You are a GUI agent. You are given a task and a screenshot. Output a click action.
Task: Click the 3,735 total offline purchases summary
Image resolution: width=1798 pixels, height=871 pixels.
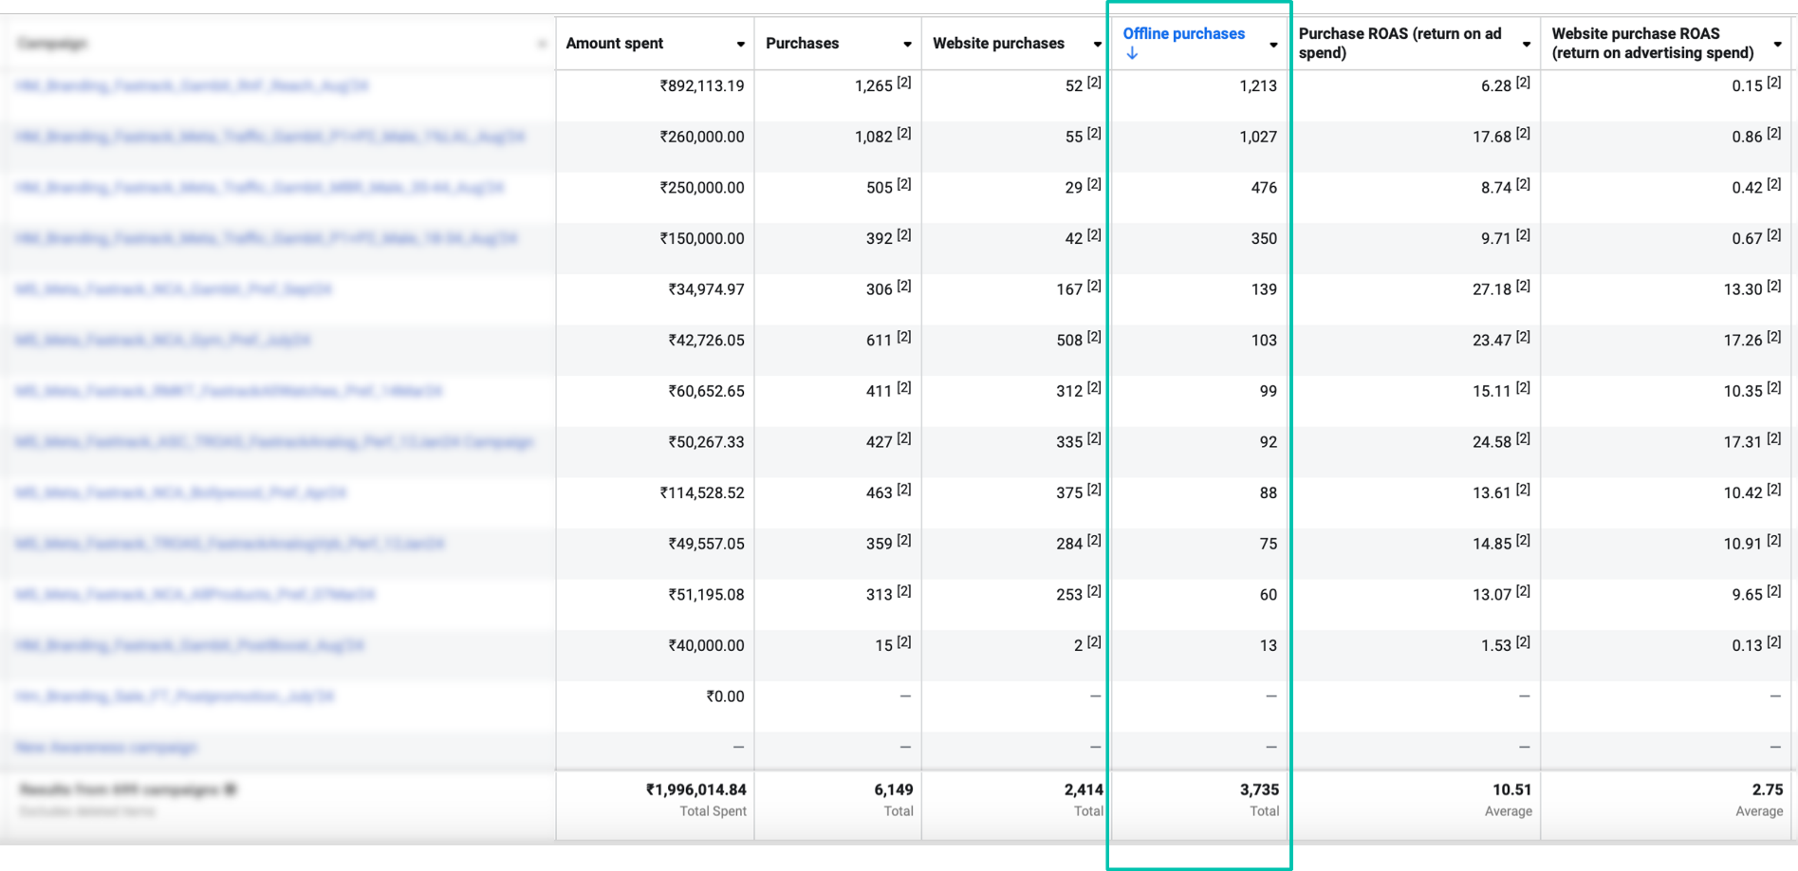pyautogui.click(x=1260, y=790)
